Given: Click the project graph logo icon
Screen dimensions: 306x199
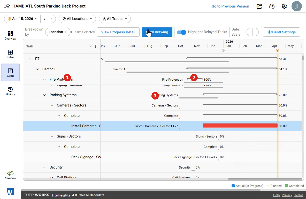Looking at the screenshot, I should coord(7,6).
